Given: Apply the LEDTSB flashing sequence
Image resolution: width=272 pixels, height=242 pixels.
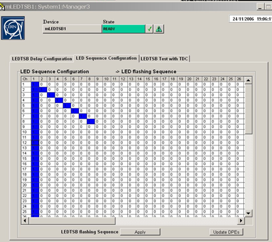Looking at the screenshot, I should tap(140, 232).
